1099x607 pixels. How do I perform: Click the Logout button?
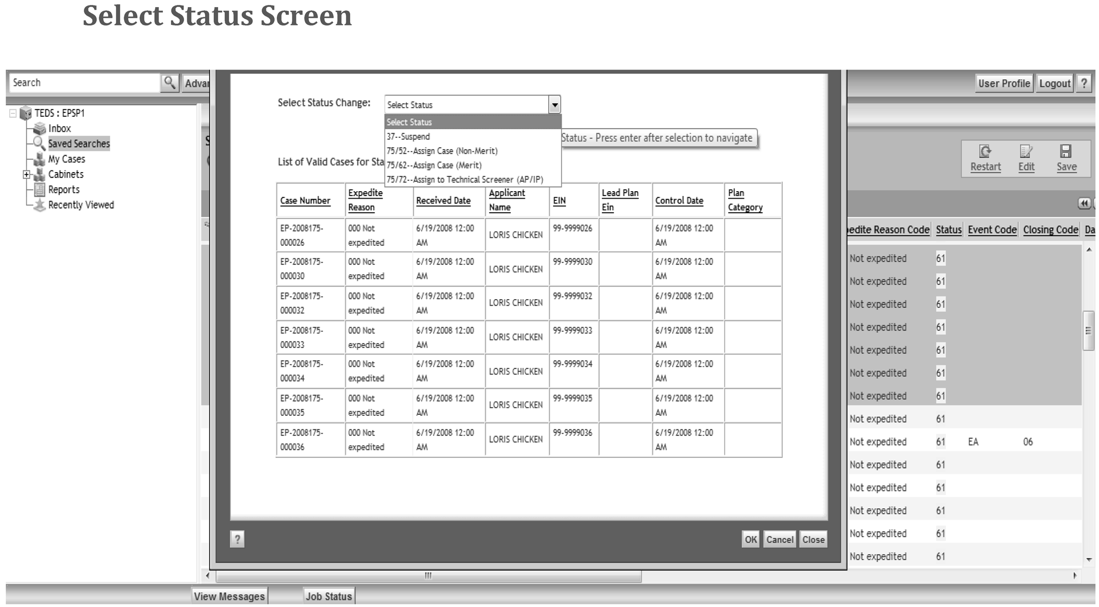(1054, 84)
